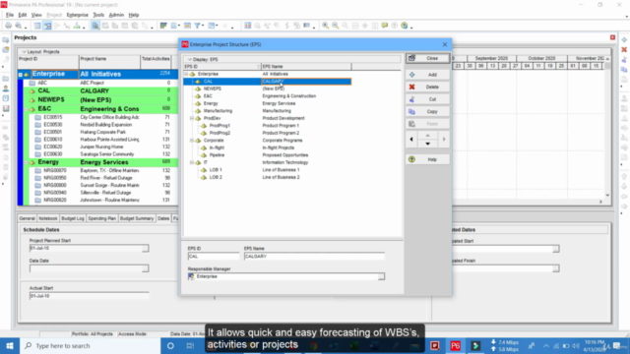Switch to the Spending Plan tab
Screen dimensions: 630x354
pyautogui.click(x=102, y=218)
